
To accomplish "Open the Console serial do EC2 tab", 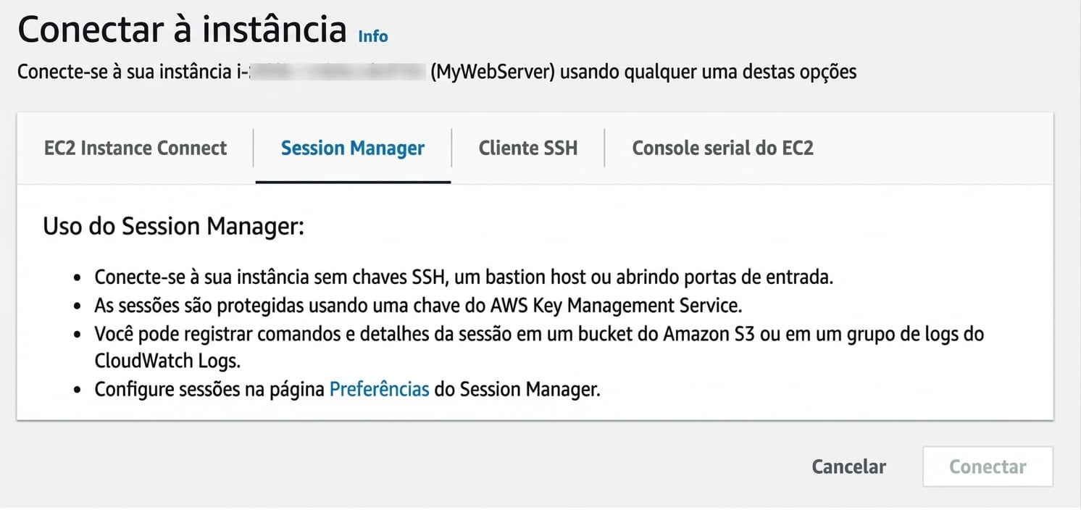I will (722, 148).
